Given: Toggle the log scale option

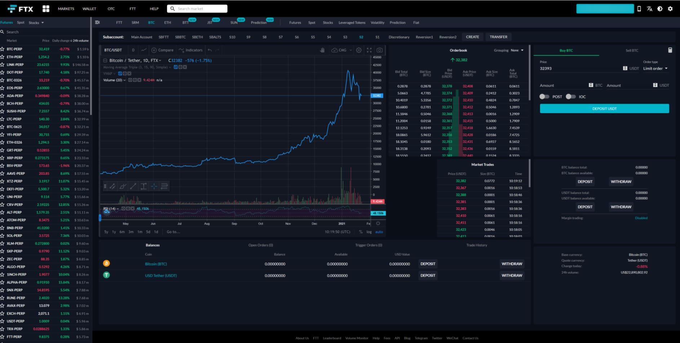Looking at the screenshot, I should (x=369, y=232).
